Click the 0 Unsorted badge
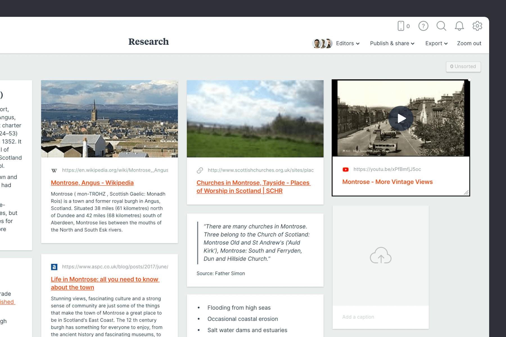The height and width of the screenshot is (337, 506). pos(463,67)
